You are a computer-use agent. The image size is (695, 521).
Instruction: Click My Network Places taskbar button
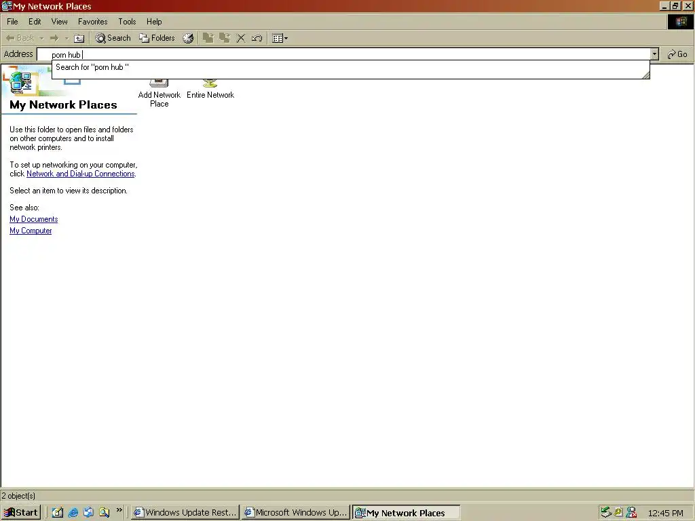coord(406,513)
